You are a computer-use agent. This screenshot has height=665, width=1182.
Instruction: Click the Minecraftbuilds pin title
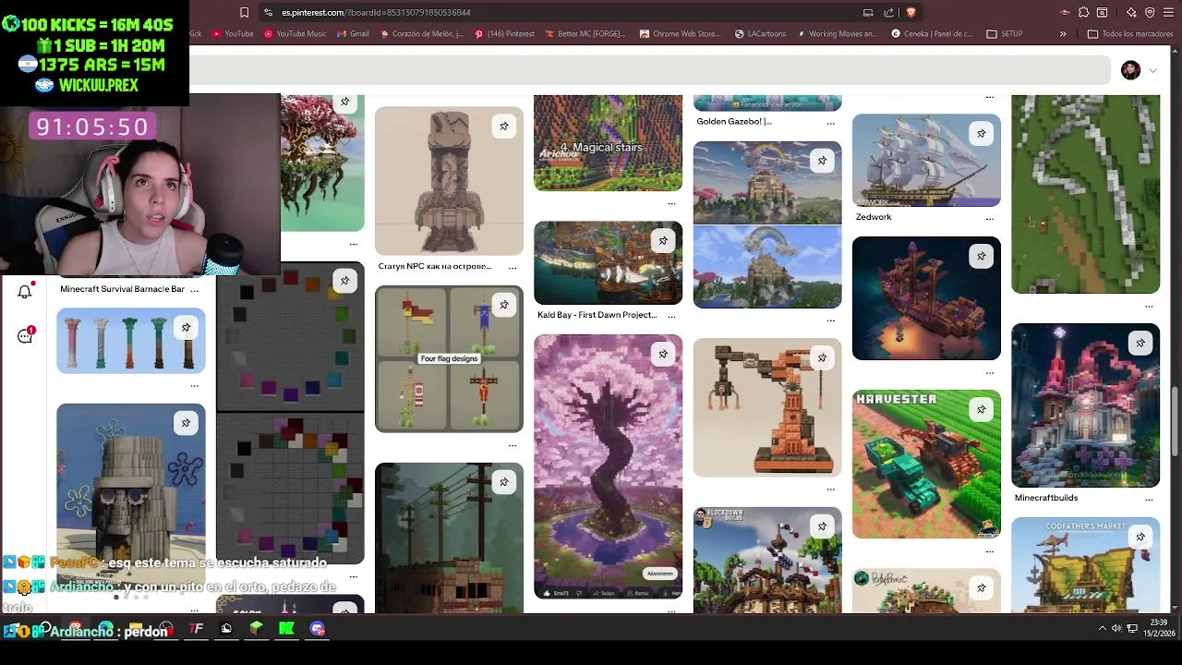click(x=1046, y=498)
